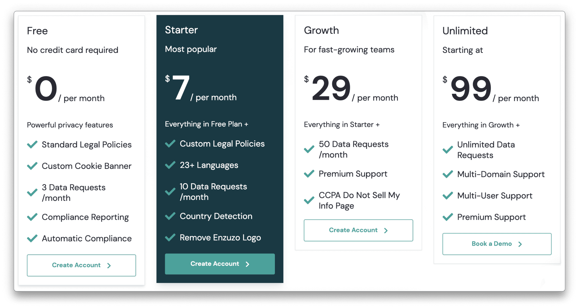The width and height of the screenshot is (579, 308).
Task: Click the chevron arrow in Book a Demo
Action: 521,244
